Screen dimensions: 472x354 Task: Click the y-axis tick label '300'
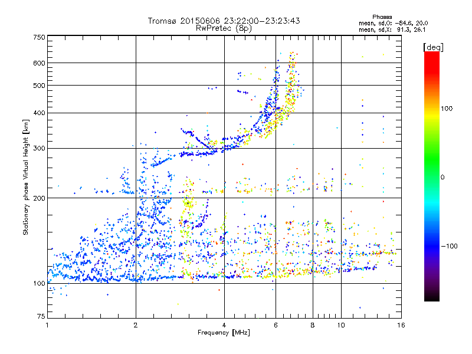pyautogui.click(x=39, y=149)
